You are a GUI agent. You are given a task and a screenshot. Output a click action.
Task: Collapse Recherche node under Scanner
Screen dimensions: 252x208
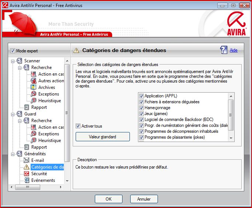(x=20, y=68)
